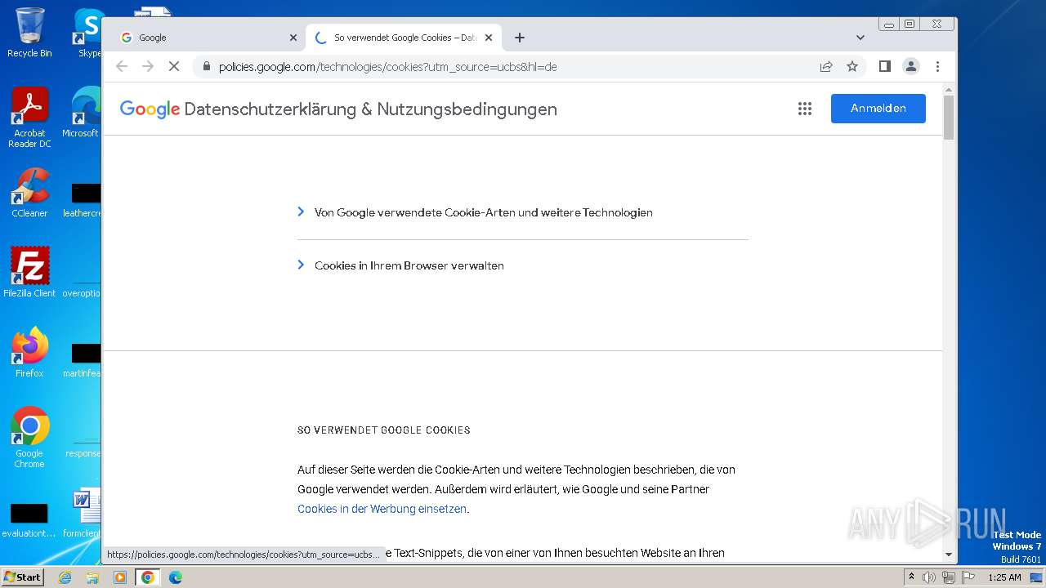The height and width of the screenshot is (588, 1046).
Task: Switch to the Google tab
Action: 208,38
